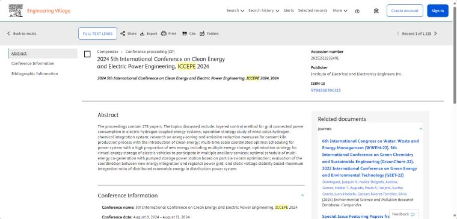
Task: Jump to Conference Information sidebar tab
Action: [32, 64]
